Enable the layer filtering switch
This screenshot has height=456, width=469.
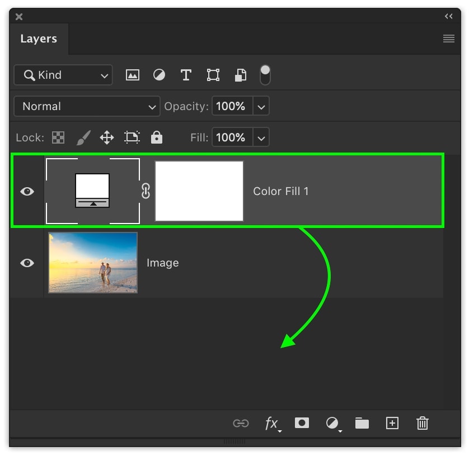[x=265, y=74]
